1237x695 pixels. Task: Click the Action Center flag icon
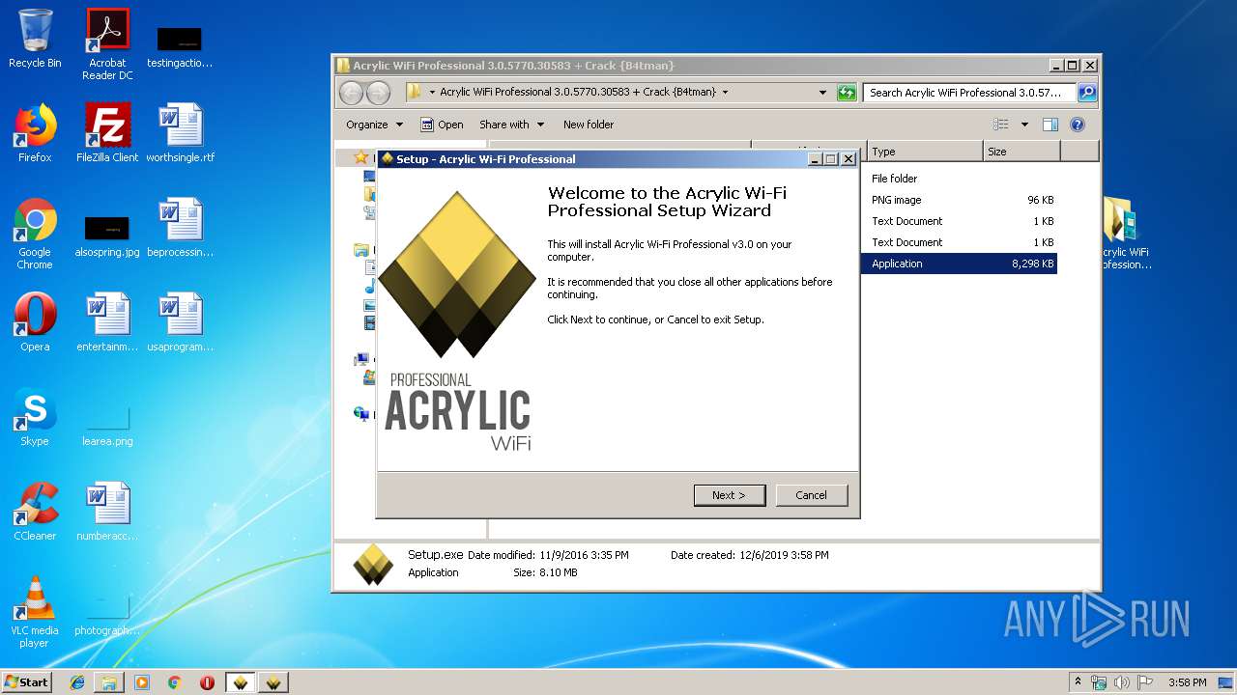[x=1143, y=682]
